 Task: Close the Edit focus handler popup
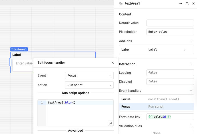coord(112,63)
